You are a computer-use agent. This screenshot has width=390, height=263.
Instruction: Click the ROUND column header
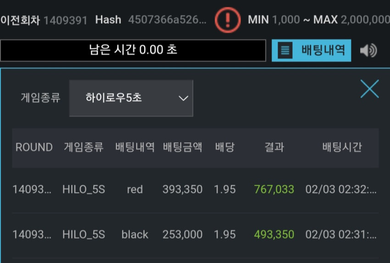[34, 147]
